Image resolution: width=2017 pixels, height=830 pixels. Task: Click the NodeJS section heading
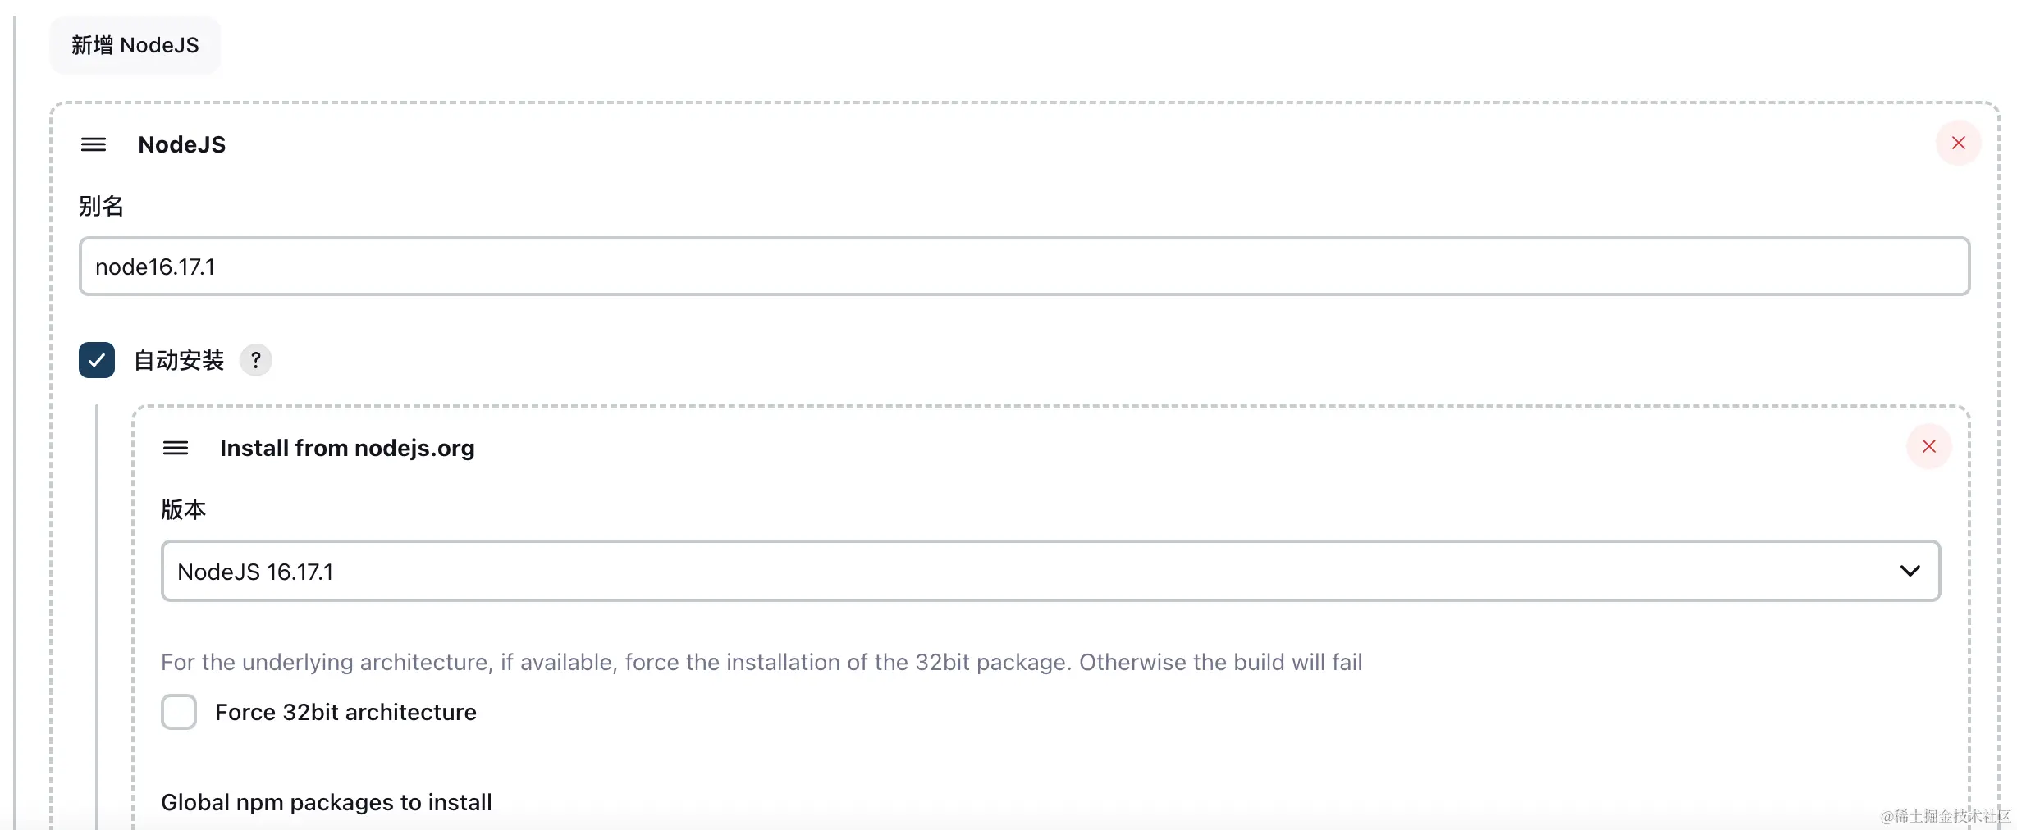tap(181, 144)
